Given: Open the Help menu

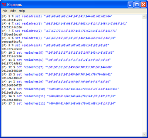Looking at the screenshot, I should click(x=22, y=11).
